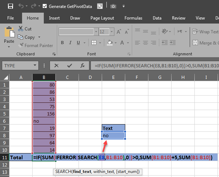
Task: Click the camera icon in Quick Access Toolbar
Action: pyautogui.click(x=113, y=6)
